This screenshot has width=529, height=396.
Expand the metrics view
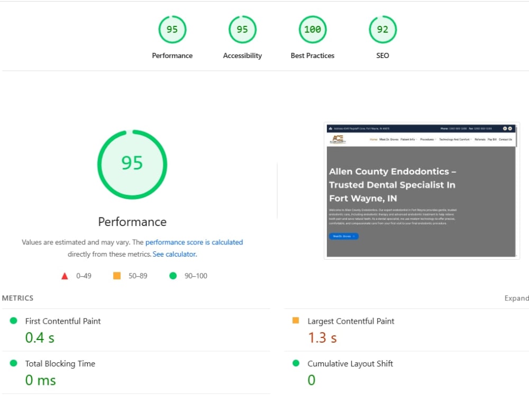pyautogui.click(x=516, y=298)
